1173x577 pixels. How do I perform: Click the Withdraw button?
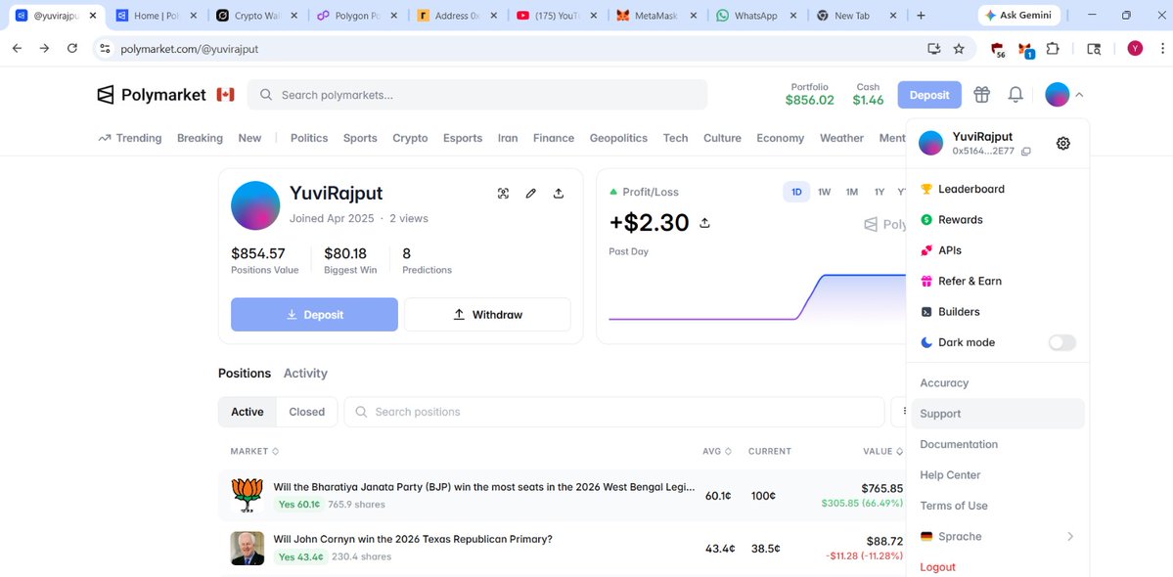coord(488,315)
